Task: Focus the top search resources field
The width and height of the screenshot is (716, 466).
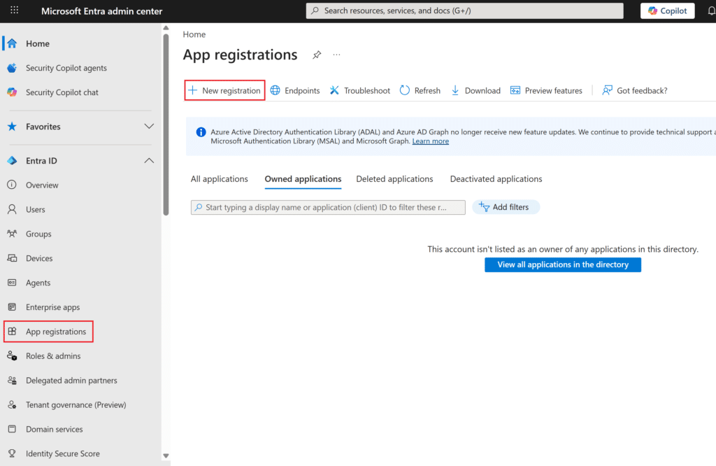Action: pos(464,10)
